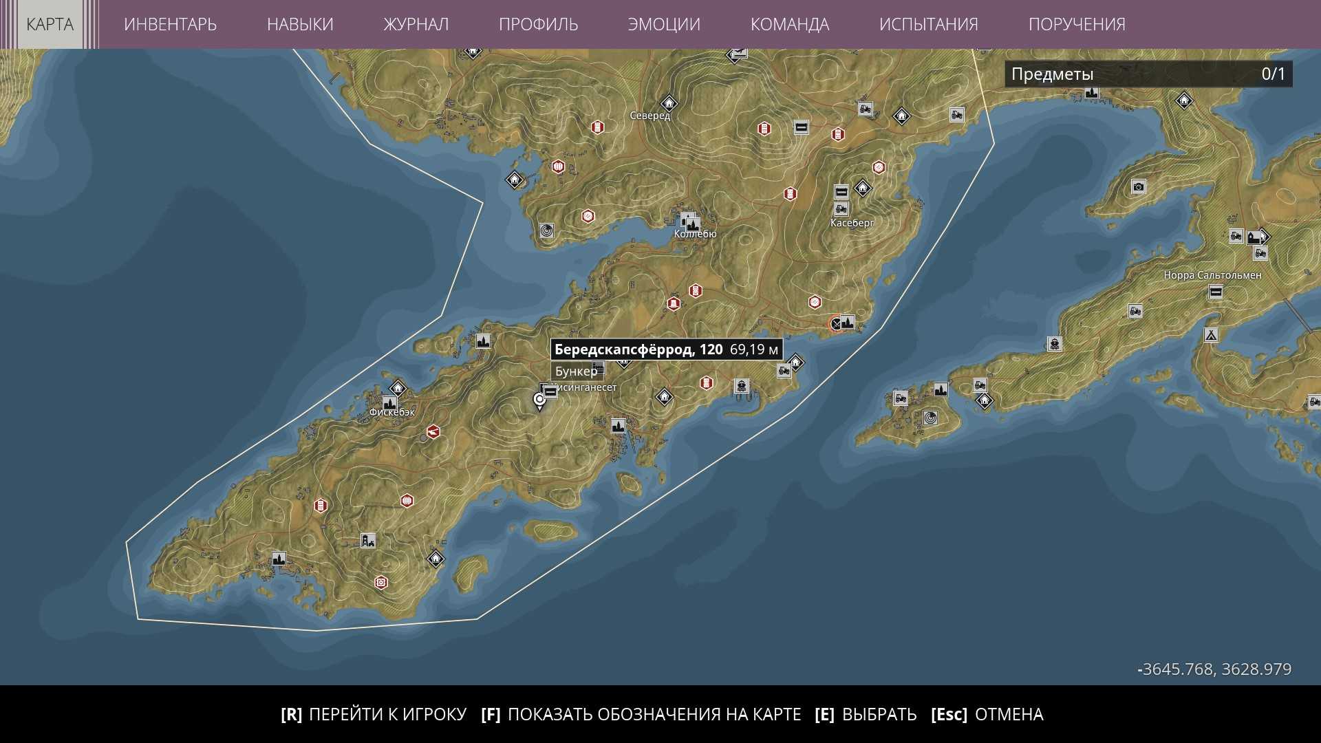Select the ИСПЫТАНИЯ tab

928,24
